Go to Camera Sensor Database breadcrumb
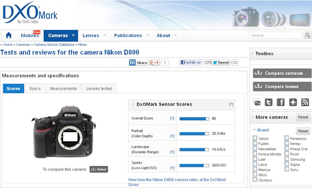Image resolution: width=312 pixels, height=189 pixels. [54, 44]
